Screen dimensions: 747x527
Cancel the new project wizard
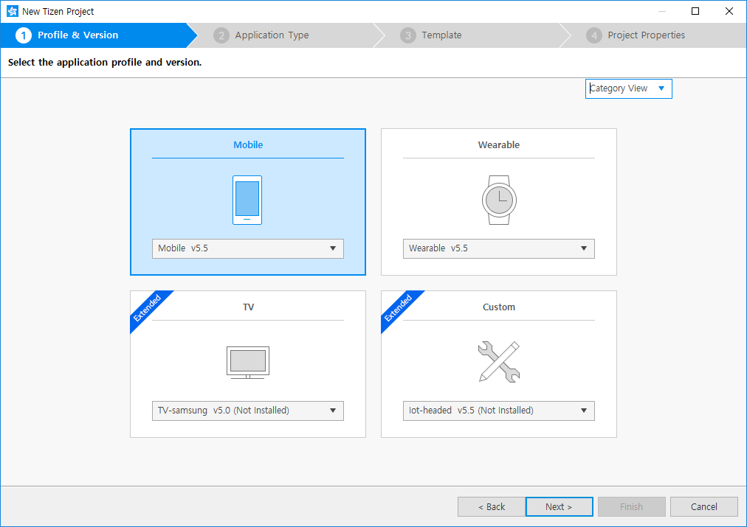pyautogui.click(x=703, y=506)
